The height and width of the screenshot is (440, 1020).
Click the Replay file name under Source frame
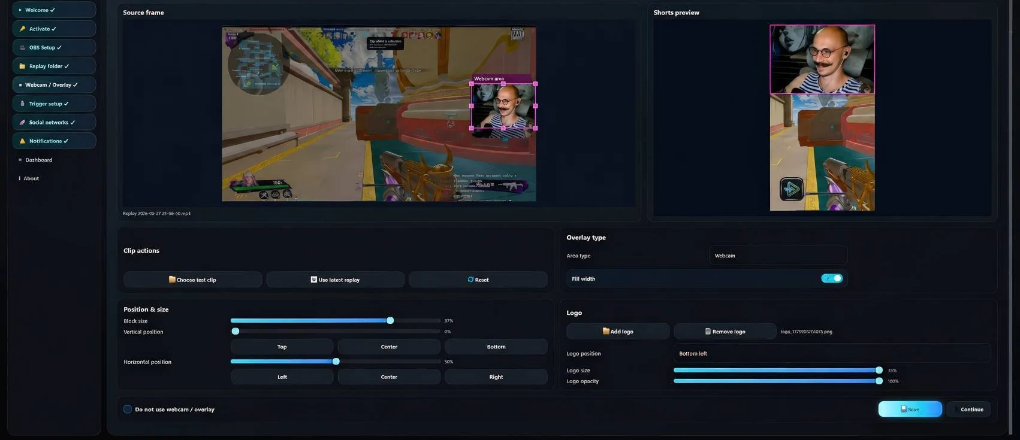(156, 214)
